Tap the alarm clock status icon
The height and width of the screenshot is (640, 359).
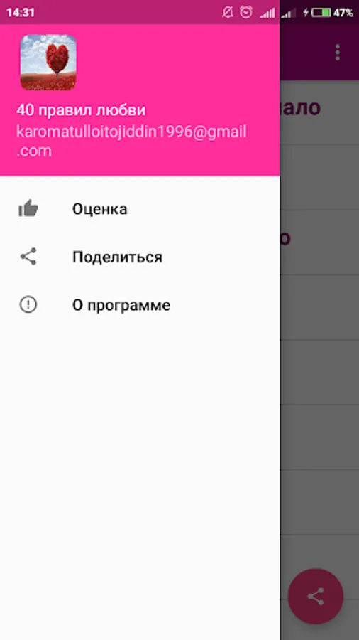coord(246,12)
